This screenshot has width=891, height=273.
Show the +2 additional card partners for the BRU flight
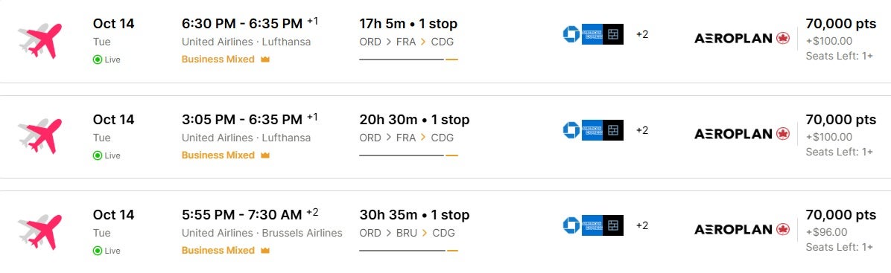click(x=642, y=225)
